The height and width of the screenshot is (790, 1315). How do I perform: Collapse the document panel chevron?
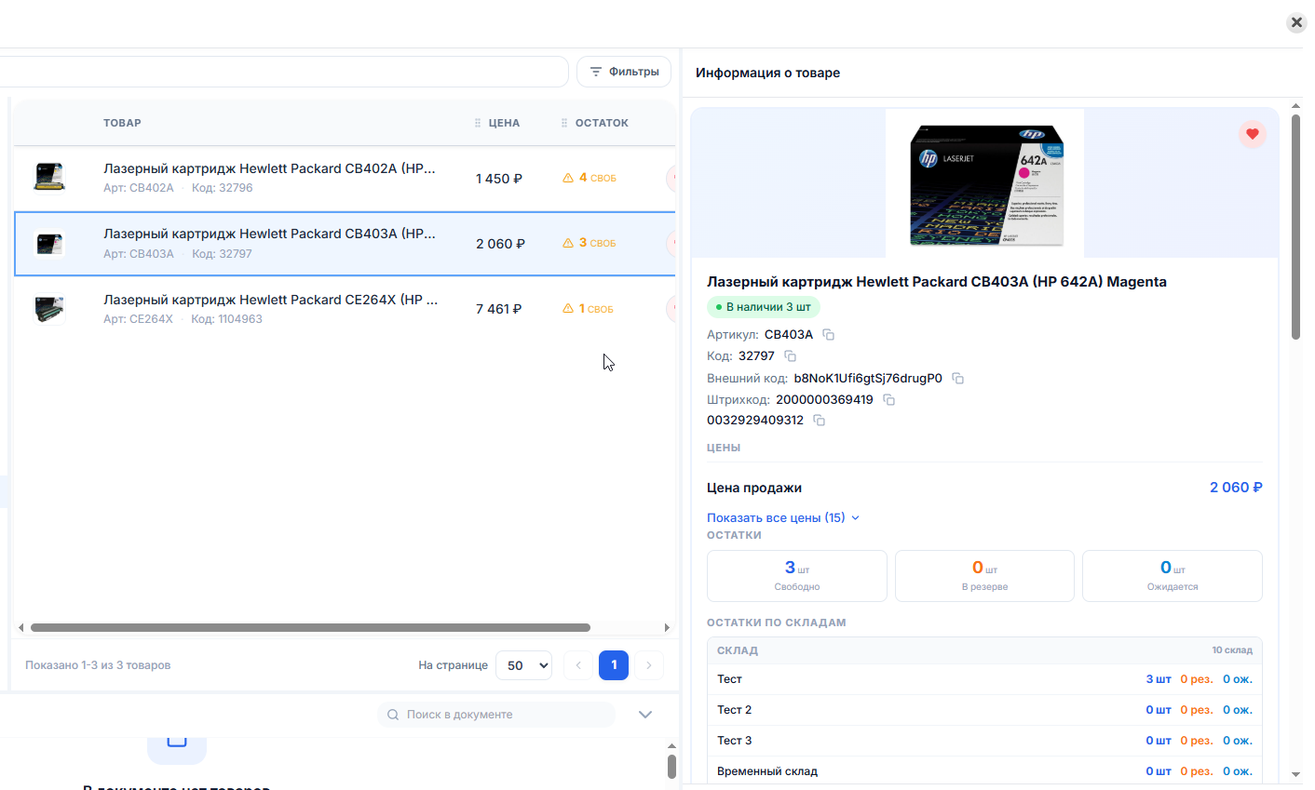coord(645,715)
